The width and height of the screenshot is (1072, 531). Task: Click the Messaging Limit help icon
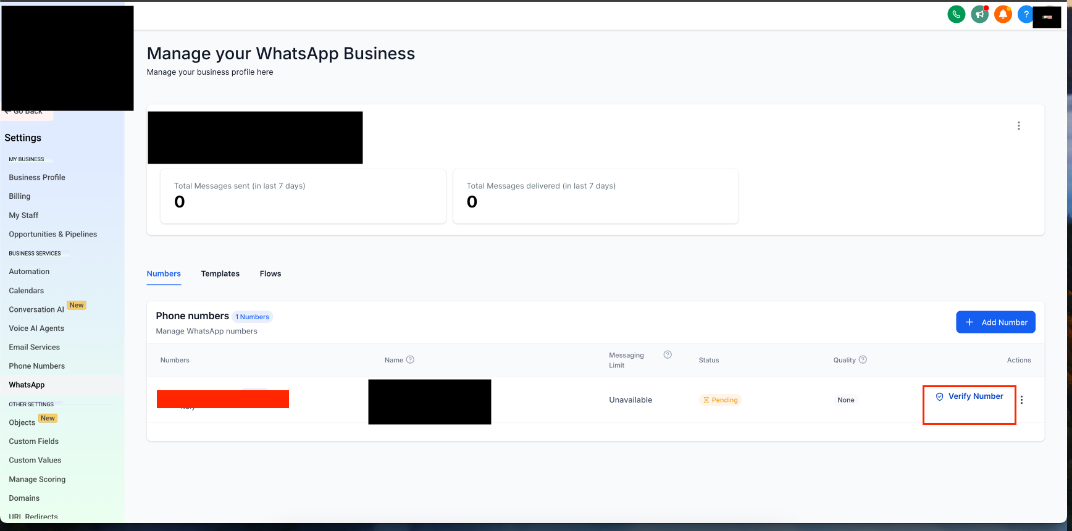coord(667,354)
